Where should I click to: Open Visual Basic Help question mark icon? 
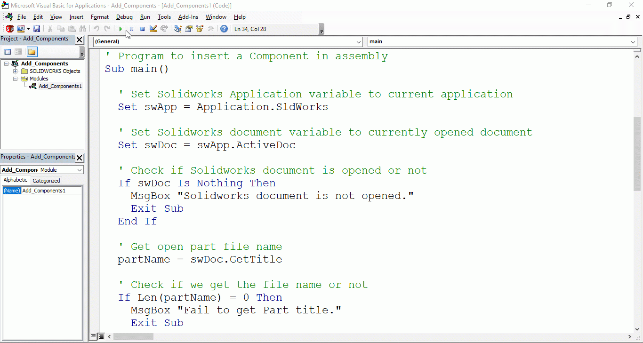pyautogui.click(x=224, y=29)
